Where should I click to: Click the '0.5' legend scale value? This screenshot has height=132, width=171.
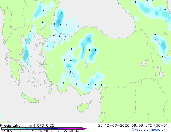pyautogui.click(x=9, y=131)
